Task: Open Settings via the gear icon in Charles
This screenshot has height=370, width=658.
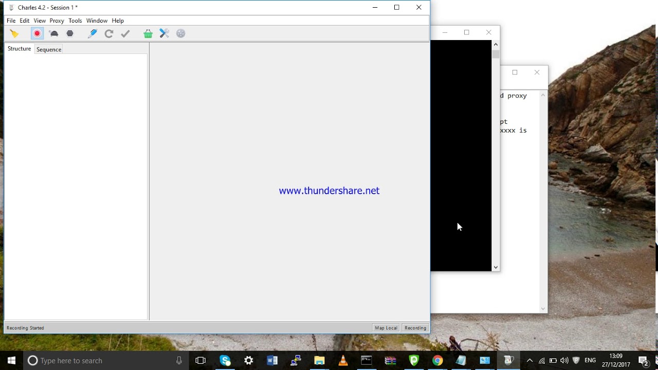Action: (x=181, y=33)
